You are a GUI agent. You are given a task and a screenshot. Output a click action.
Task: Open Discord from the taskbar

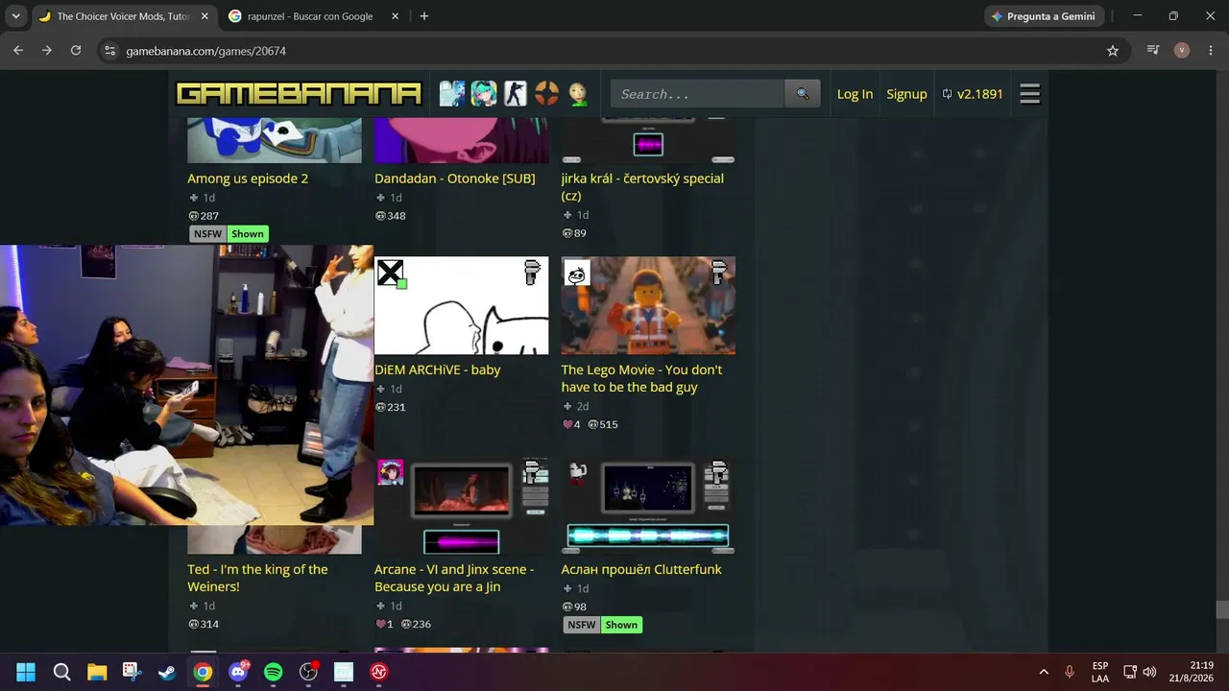point(238,672)
